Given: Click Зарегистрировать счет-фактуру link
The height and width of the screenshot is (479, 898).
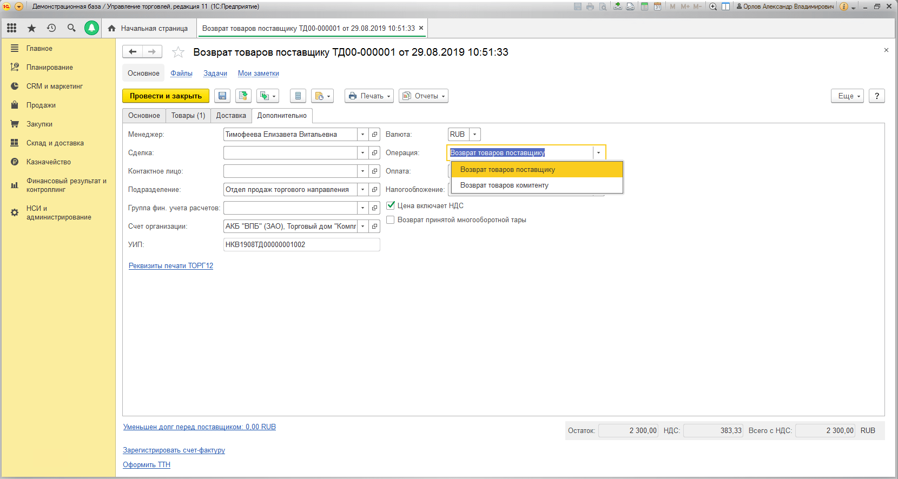Looking at the screenshot, I should [174, 450].
